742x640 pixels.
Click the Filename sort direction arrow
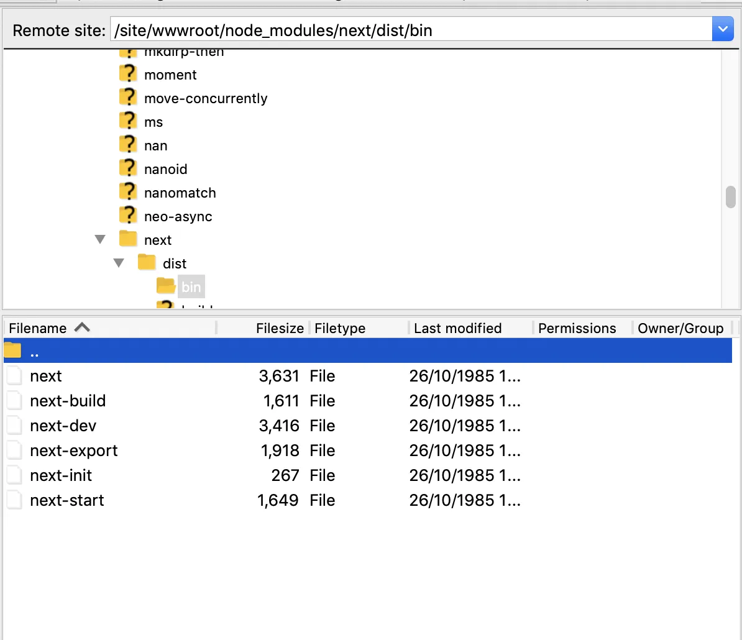coord(82,327)
